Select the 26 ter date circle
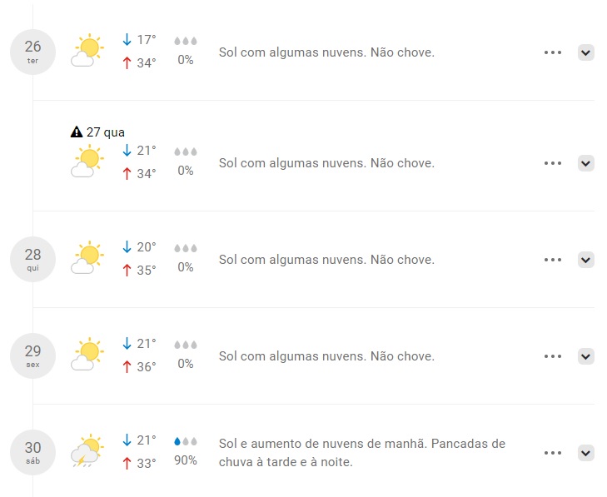This screenshot has height=497, width=607. (x=32, y=52)
